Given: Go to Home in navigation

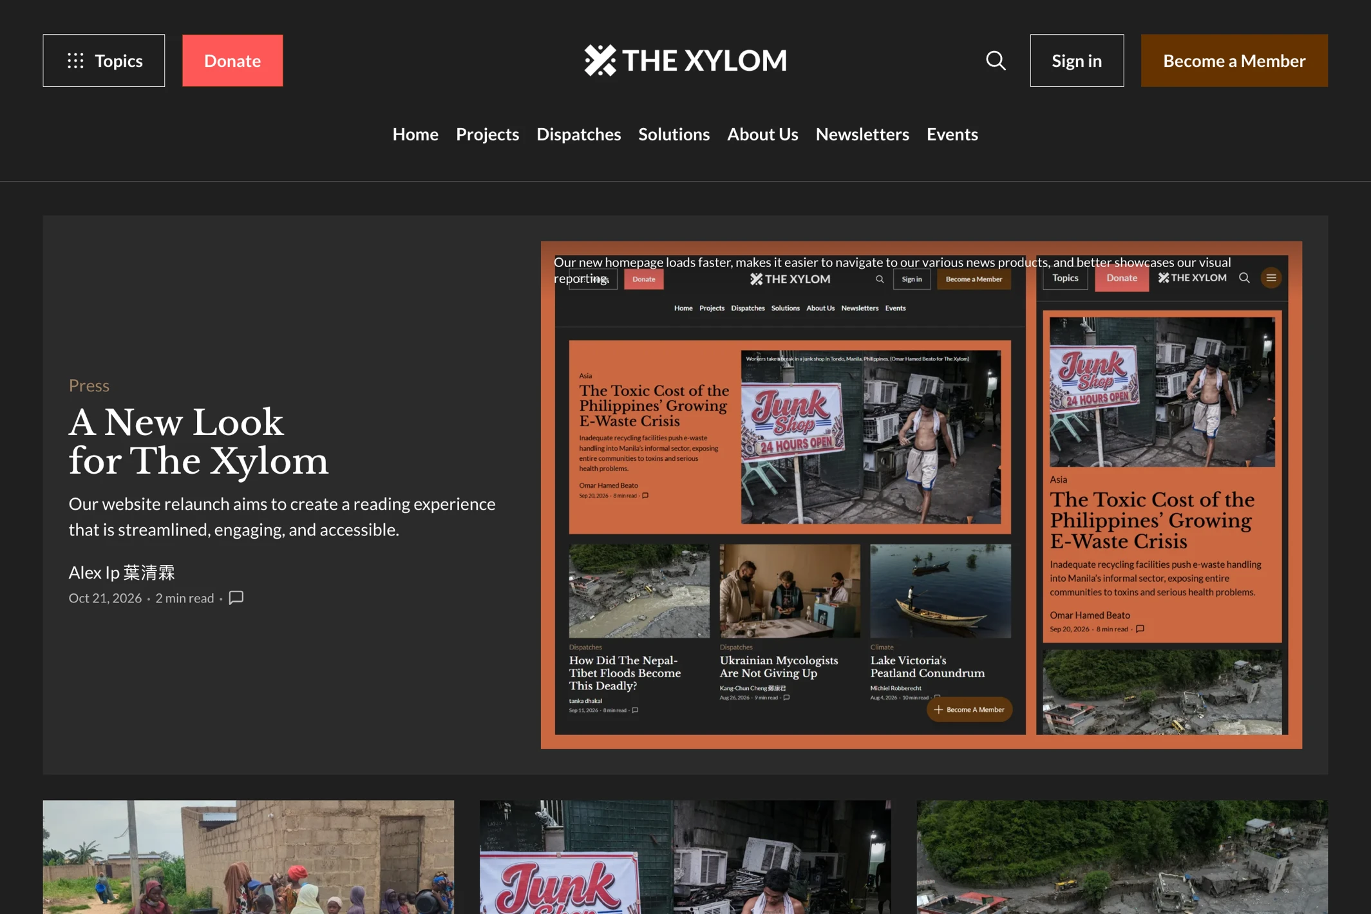Looking at the screenshot, I should (x=415, y=134).
